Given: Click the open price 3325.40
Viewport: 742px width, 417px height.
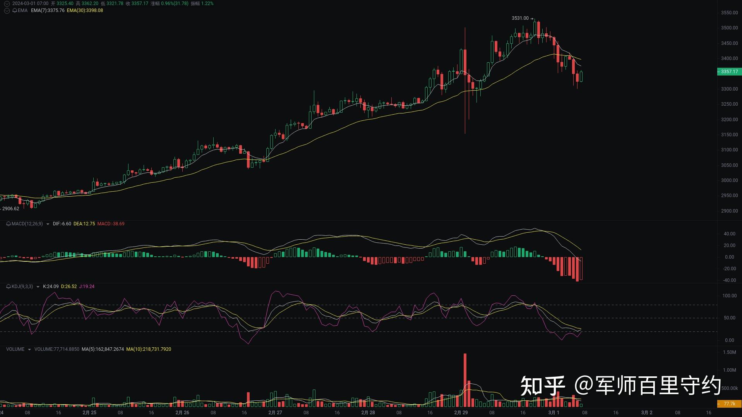Looking at the screenshot, I should point(65,3).
